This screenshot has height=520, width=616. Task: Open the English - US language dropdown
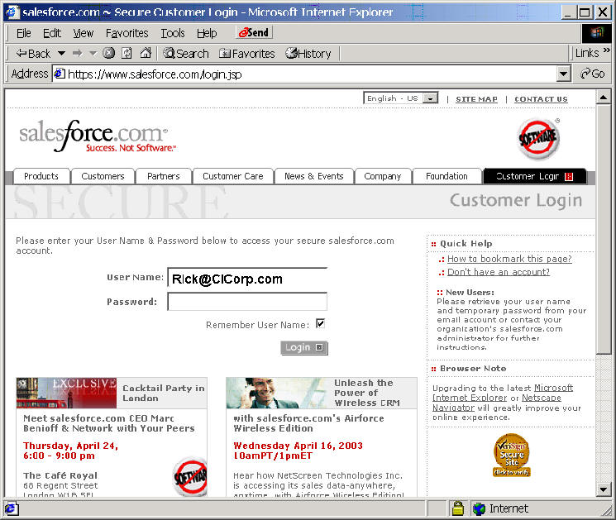[401, 98]
